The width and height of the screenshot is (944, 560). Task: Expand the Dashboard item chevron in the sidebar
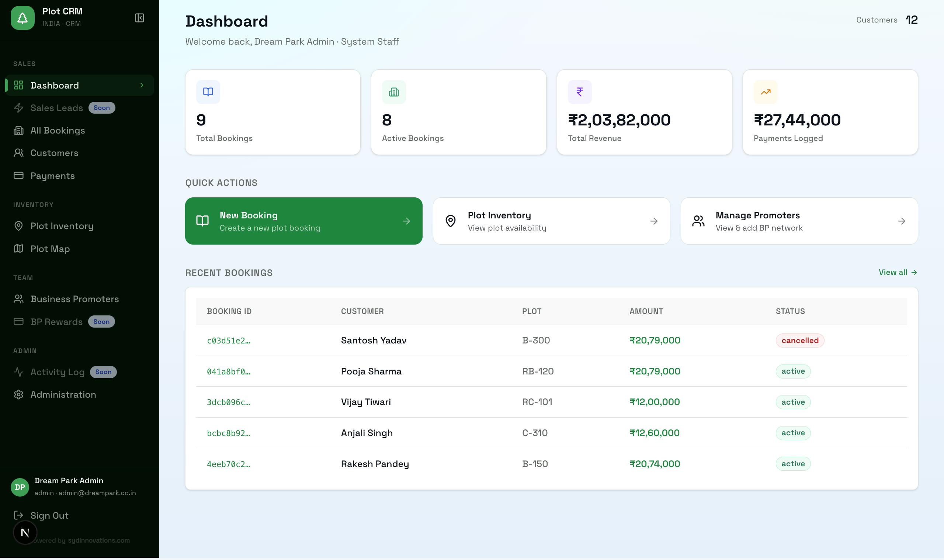pyautogui.click(x=142, y=85)
